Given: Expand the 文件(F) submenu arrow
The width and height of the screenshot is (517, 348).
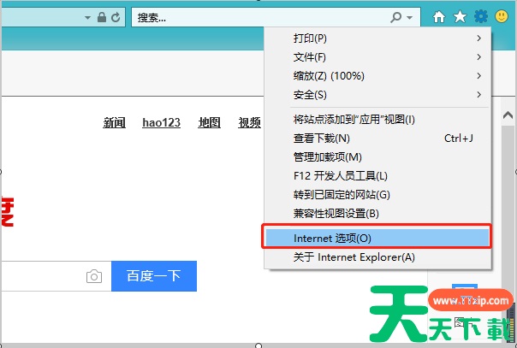Looking at the screenshot, I should click(478, 57).
